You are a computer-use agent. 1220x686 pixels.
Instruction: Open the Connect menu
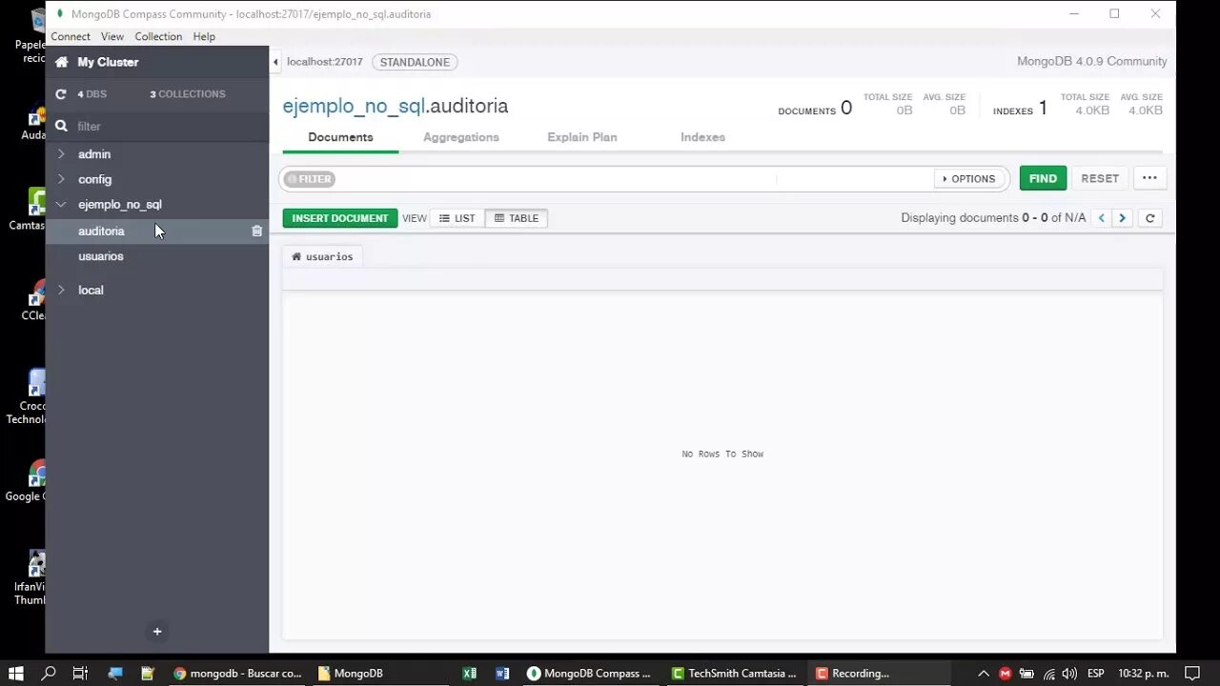click(71, 36)
